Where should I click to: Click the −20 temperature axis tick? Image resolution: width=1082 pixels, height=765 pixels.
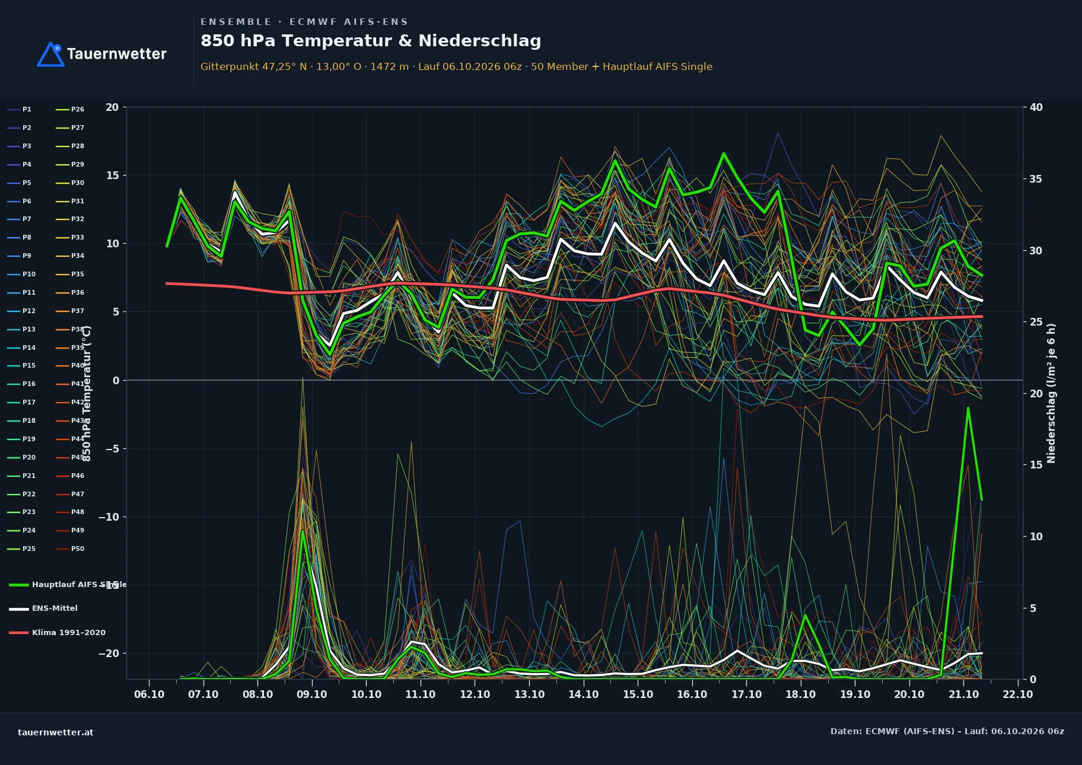pyautogui.click(x=109, y=654)
